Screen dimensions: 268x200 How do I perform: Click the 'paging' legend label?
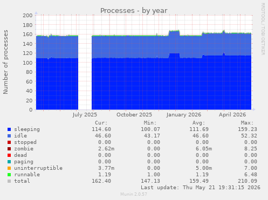[x=24, y=162]
